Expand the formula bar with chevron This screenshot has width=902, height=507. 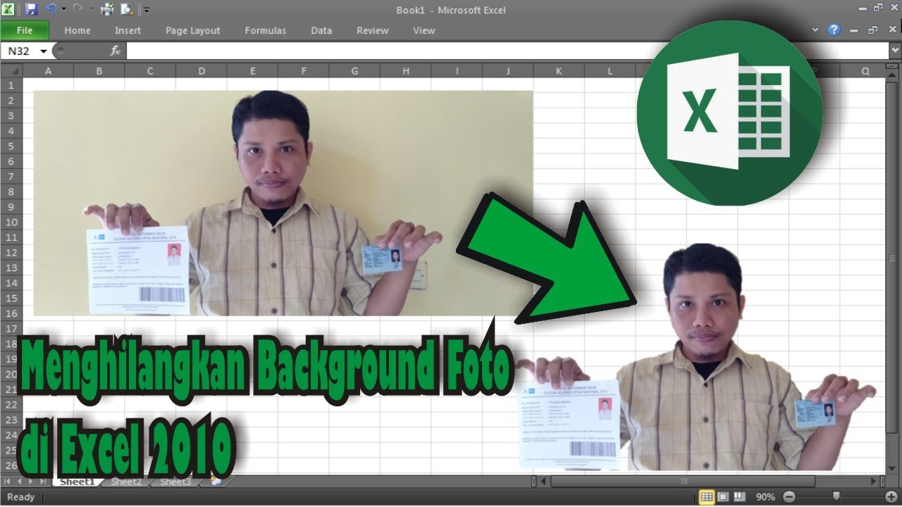point(894,51)
